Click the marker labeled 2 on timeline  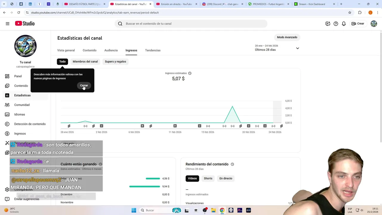click(x=200, y=126)
